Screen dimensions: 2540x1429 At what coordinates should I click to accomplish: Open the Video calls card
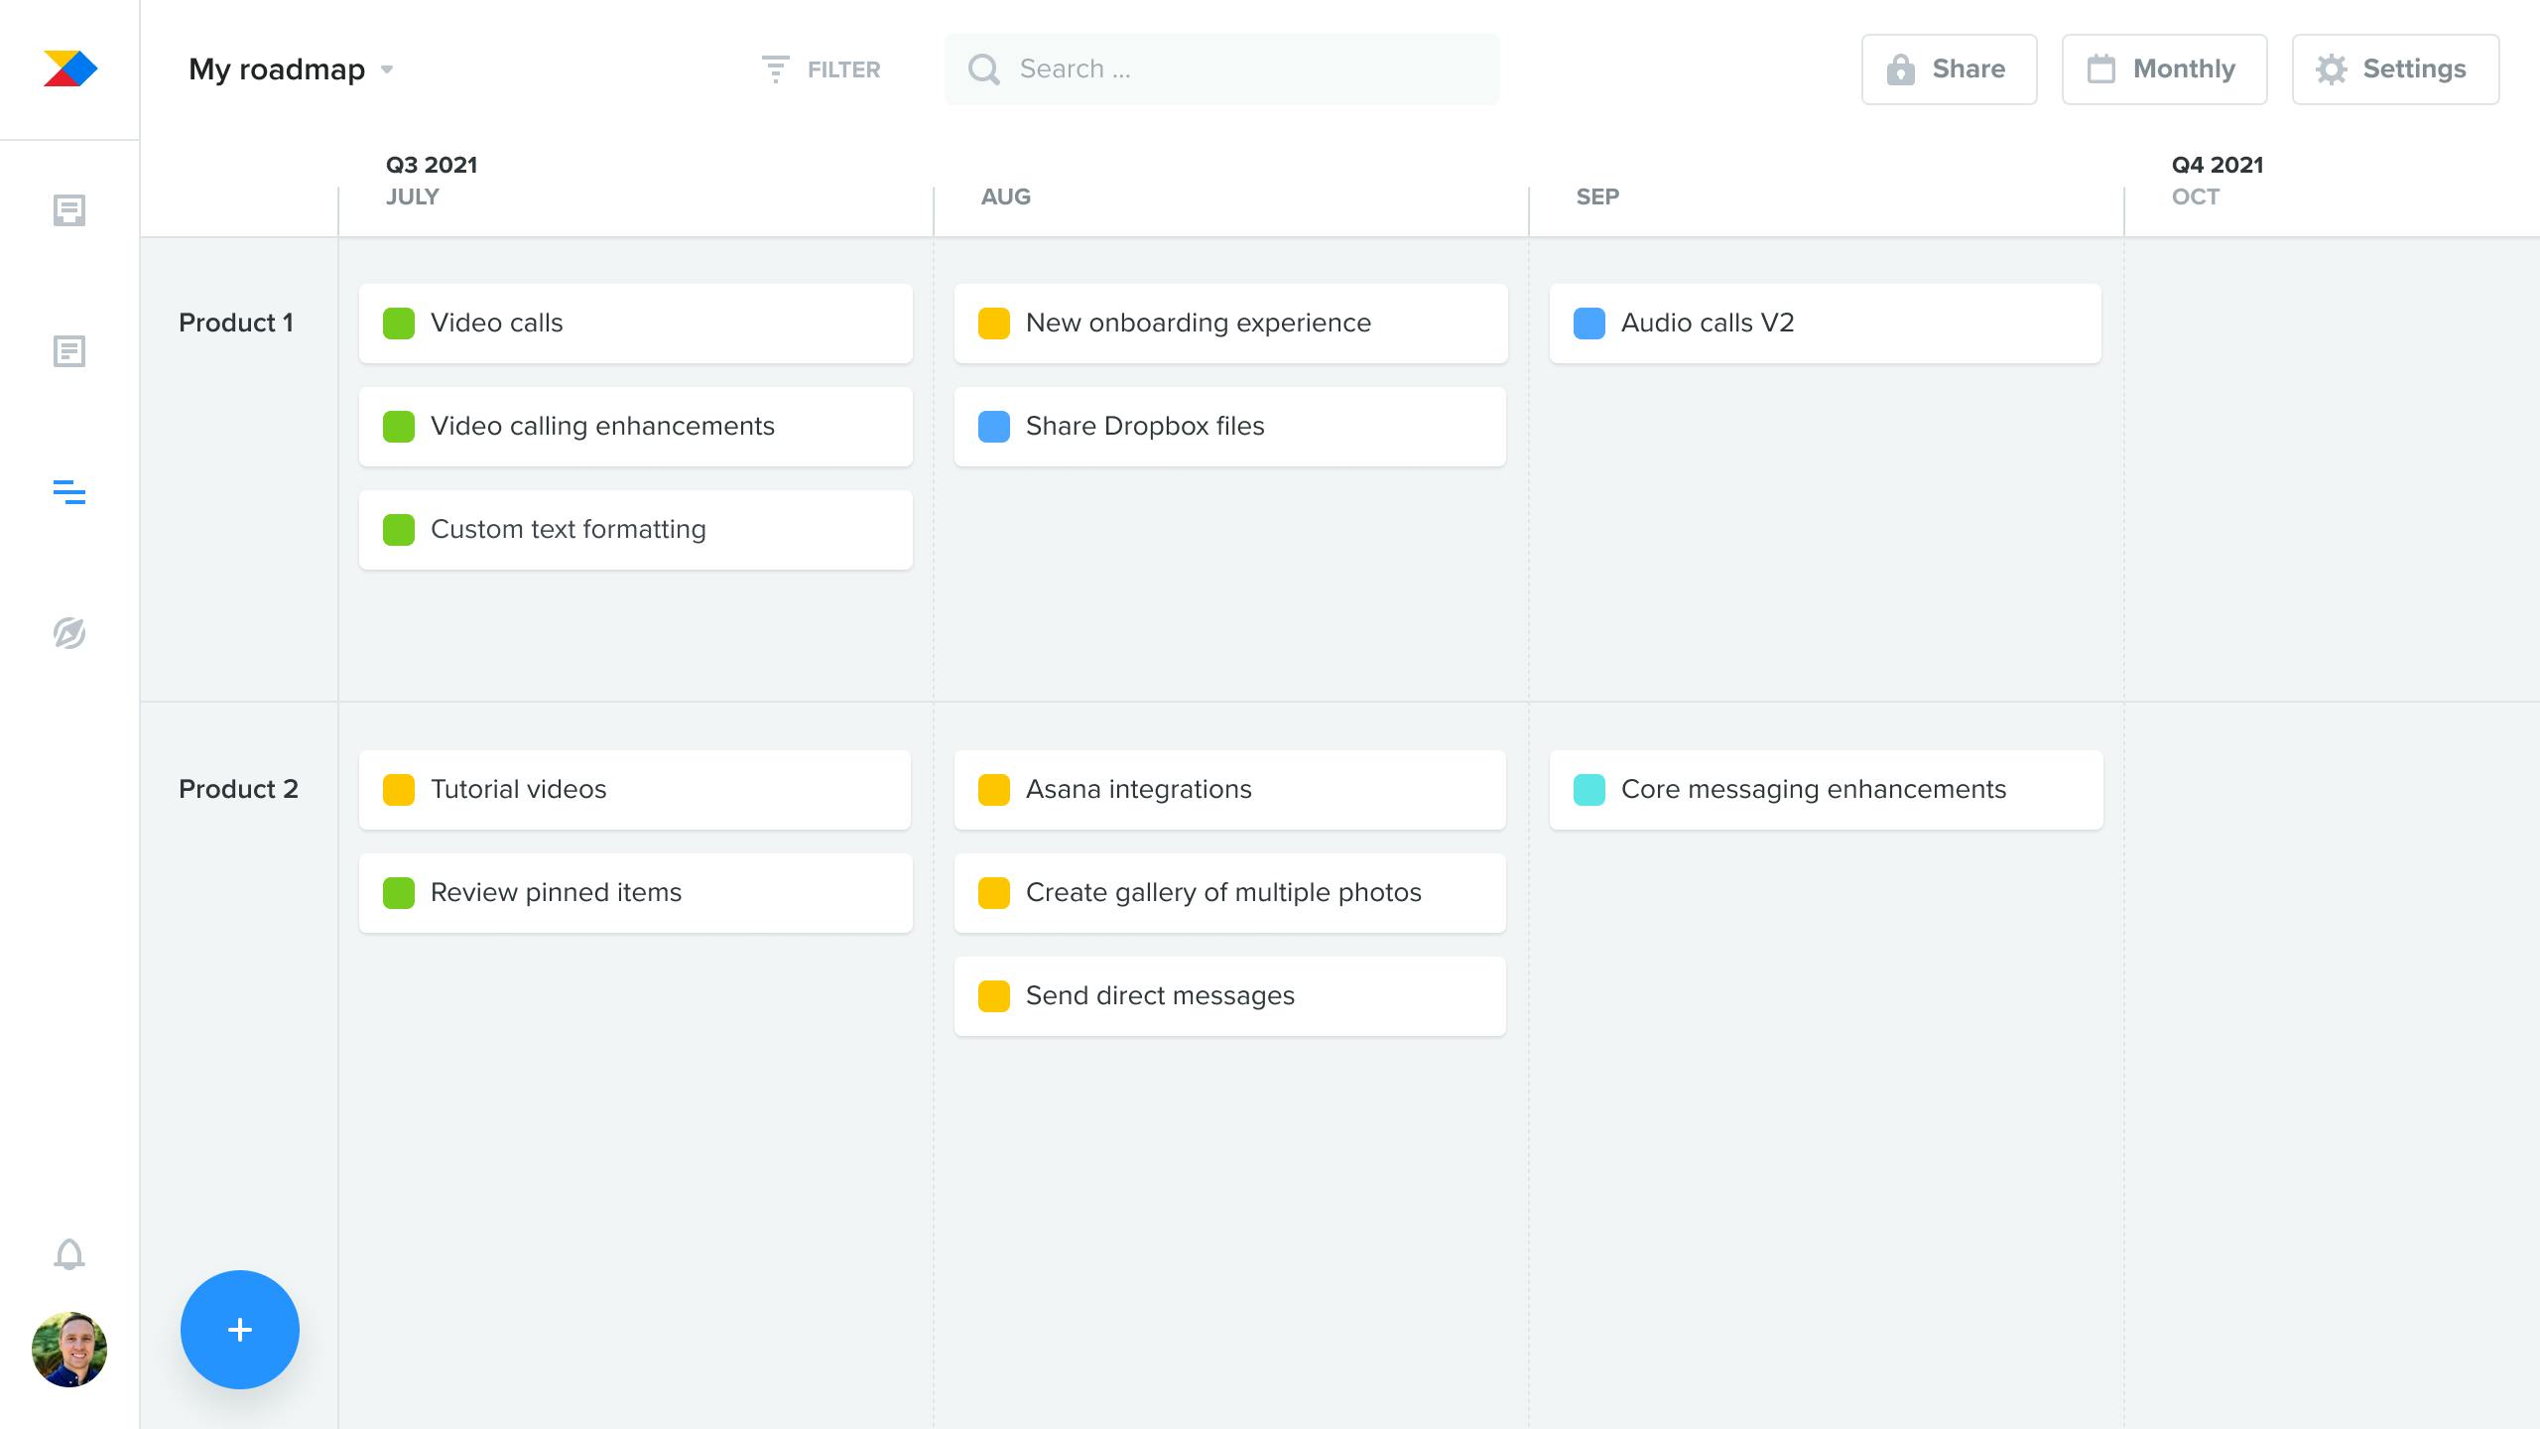[636, 324]
